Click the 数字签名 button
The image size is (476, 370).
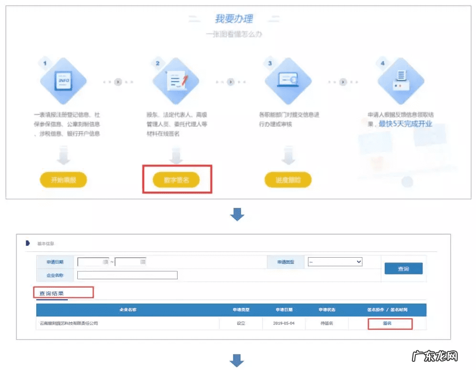pos(177,180)
